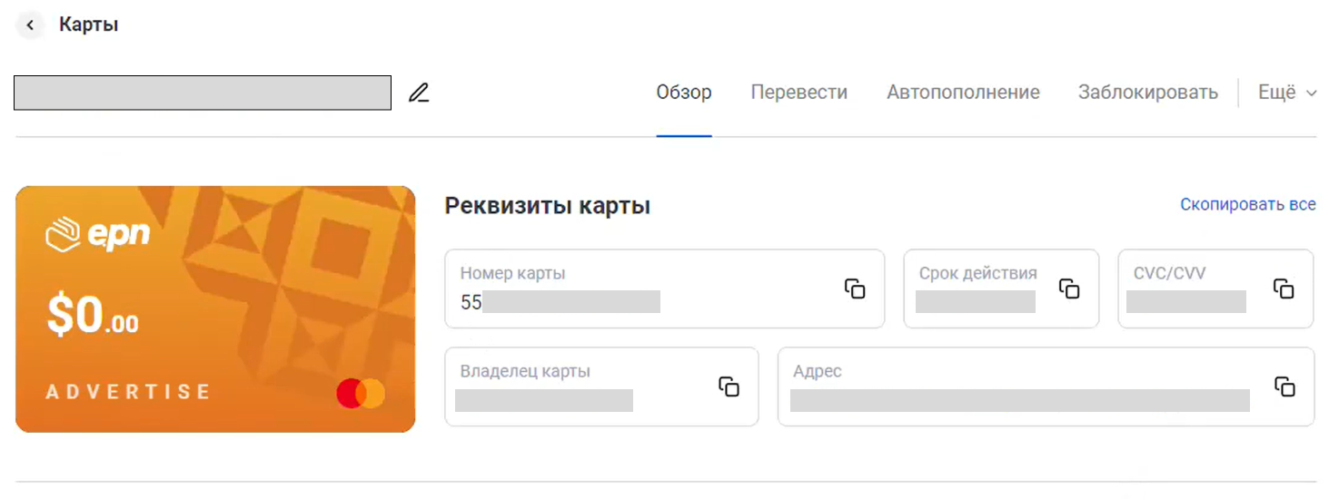The width and height of the screenshot is (1329, 499).
Task: Copy the card number (Номер карты)
Action: pyautogui.click(x=855, y=289)
